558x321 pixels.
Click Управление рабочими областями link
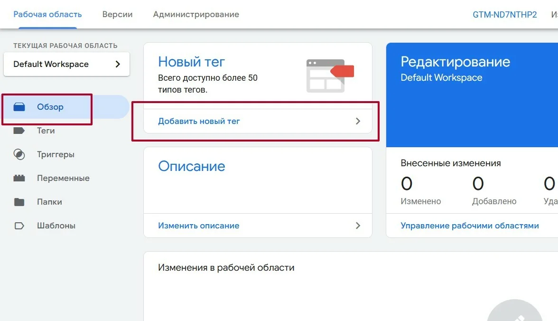click(470, 226)
